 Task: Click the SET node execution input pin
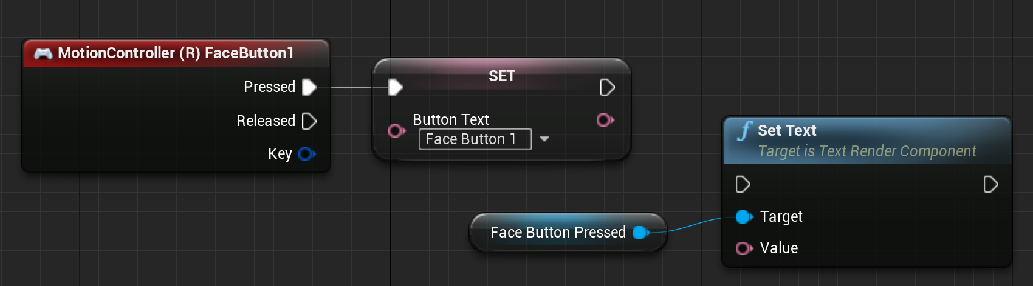point(396,87)
